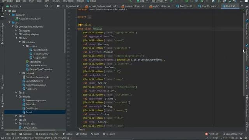Toggle the Project tool window stripe button
This screenshot has height=140, width=249.
coord(2,11)
